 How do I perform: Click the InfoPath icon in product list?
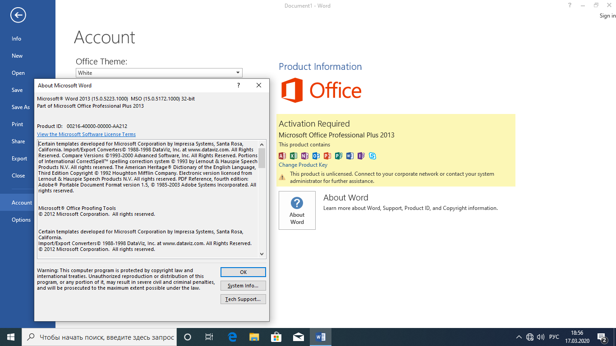pos(361,156)
